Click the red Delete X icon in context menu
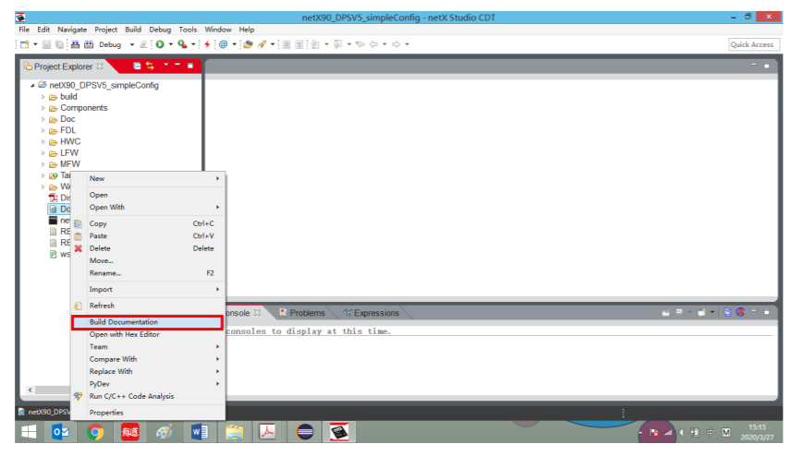The width and height of the screenshot is (791, 456). point(79,248)
